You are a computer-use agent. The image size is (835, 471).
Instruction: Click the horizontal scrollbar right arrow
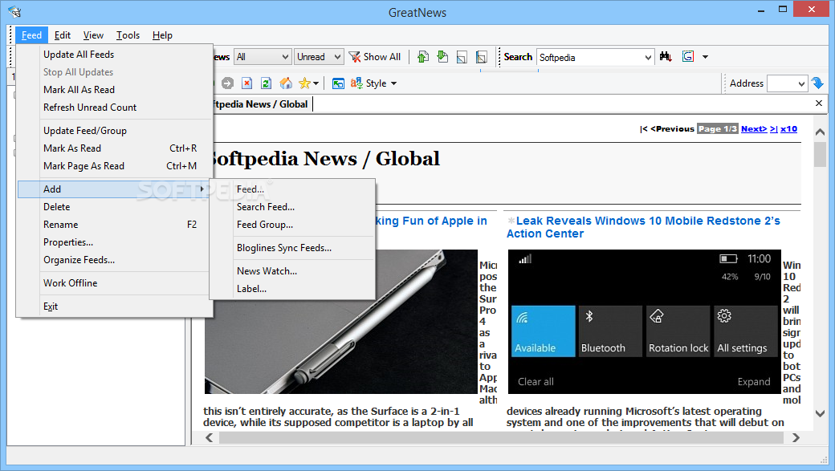[x=796, y=437]
